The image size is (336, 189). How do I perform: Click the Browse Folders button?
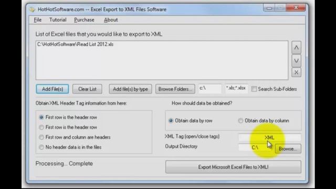[175, 89]
